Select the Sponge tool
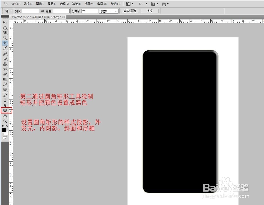 [5, 89]
